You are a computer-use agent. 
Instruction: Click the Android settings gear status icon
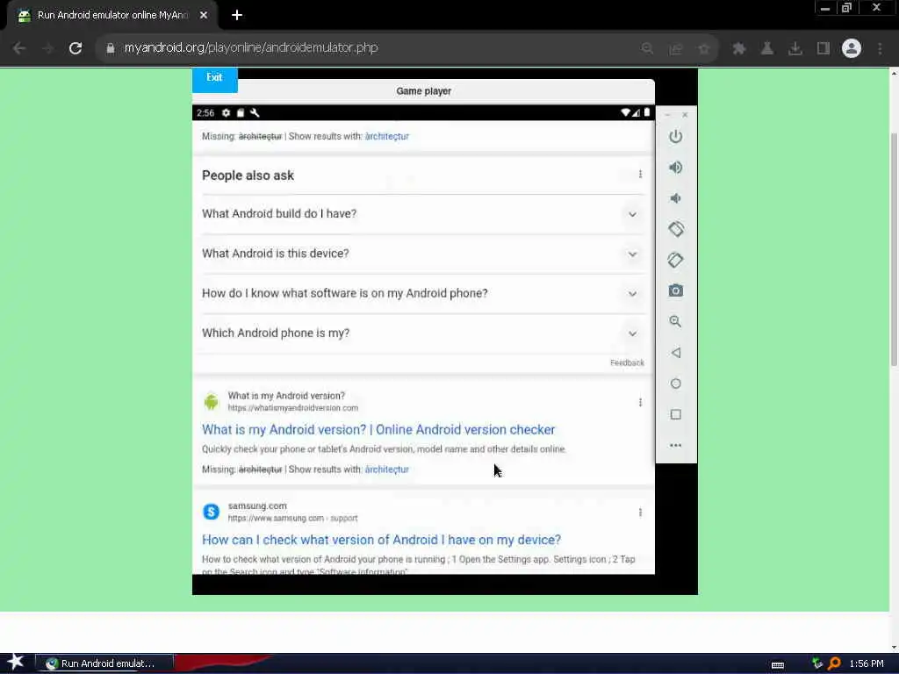point(226,113)
